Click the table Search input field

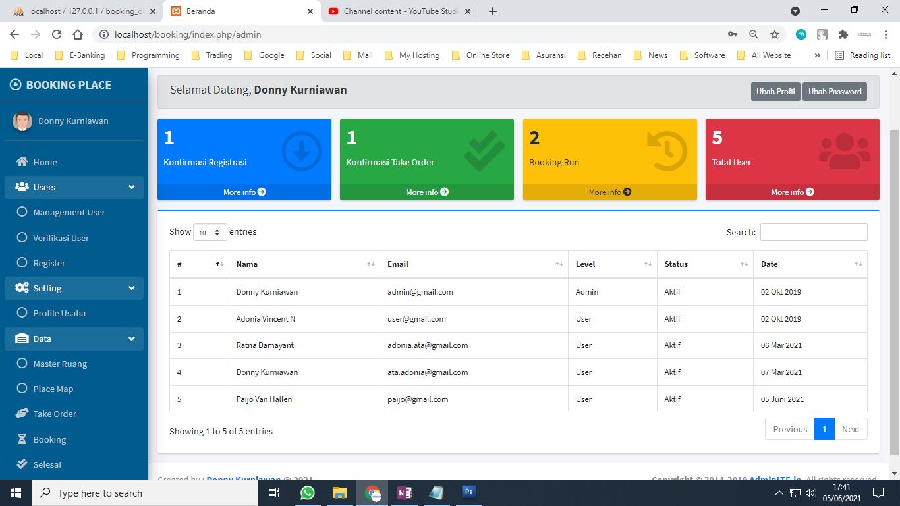814,233
